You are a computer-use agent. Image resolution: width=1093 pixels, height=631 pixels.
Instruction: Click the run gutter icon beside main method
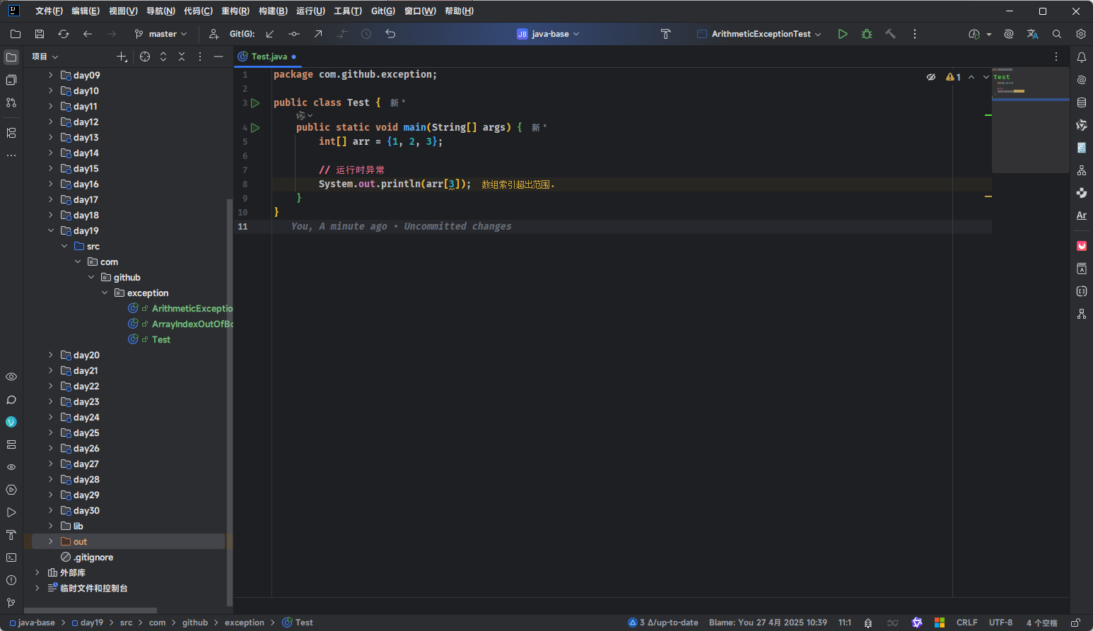255,128
